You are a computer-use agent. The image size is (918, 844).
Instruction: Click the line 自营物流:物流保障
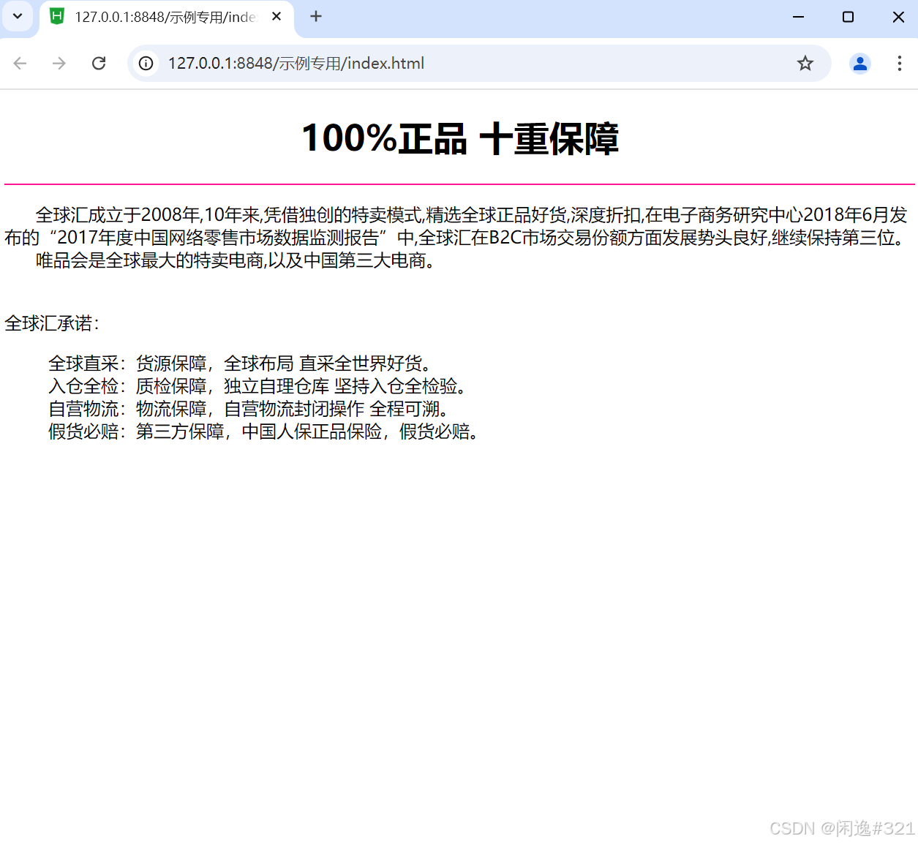pos(250,409)
